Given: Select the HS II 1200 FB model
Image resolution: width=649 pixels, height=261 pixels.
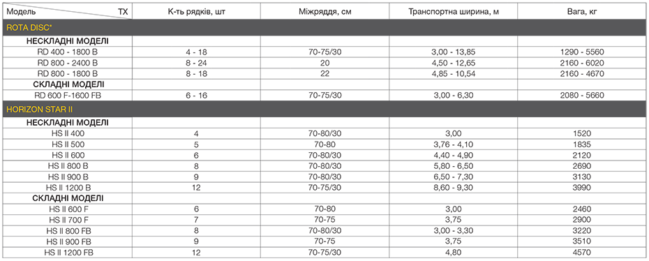Looking at the screenshot, I should (68, 252).
